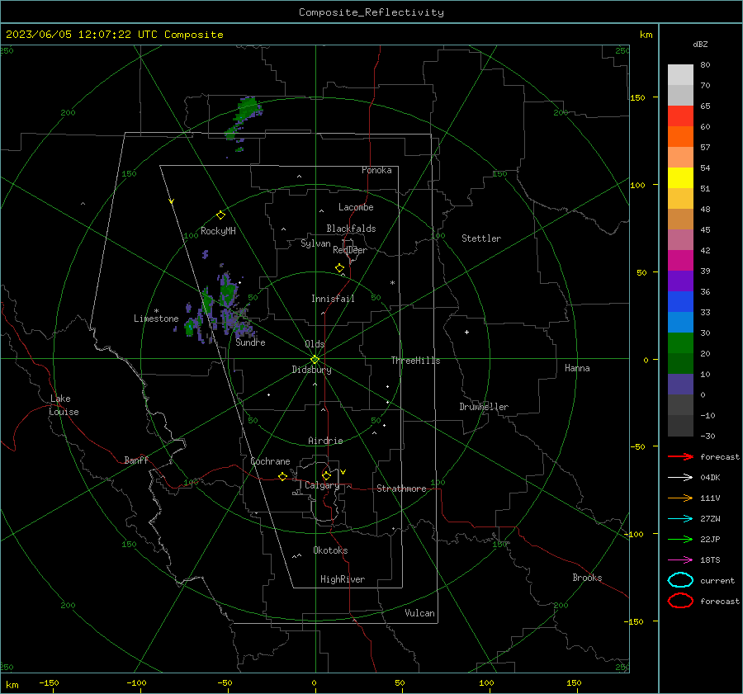
Task: Click the cyan 27ZW arrow legend icon
Action: tap(680, 519)
